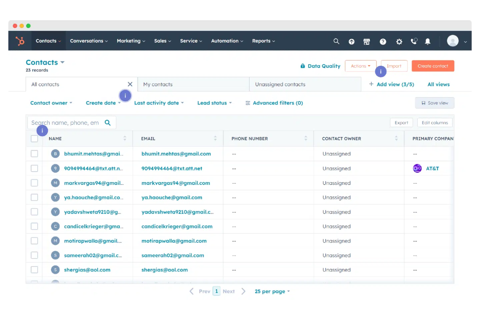
Task: Click the AT&T company logo icon
Action: coord(417,168)
